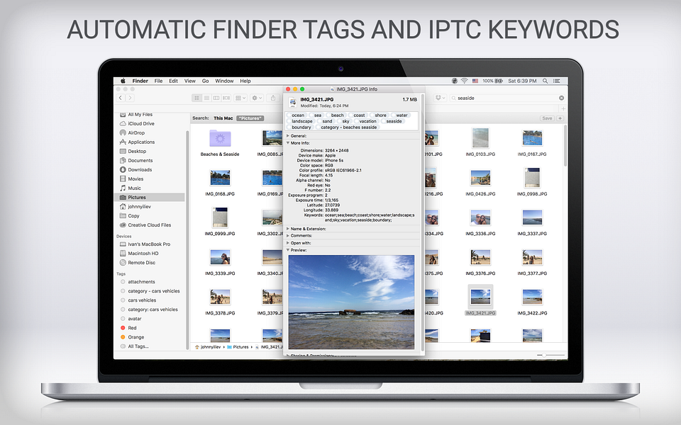Expand Comments section in Info window
Screen dimensions: 681x425
pyautogui.click(x=287, y=235)
